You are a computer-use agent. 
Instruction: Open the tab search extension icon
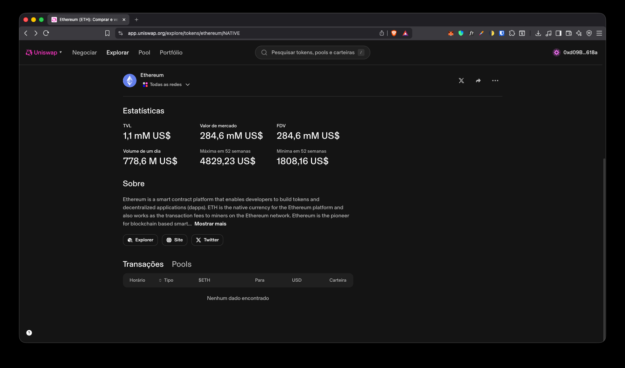522,33
